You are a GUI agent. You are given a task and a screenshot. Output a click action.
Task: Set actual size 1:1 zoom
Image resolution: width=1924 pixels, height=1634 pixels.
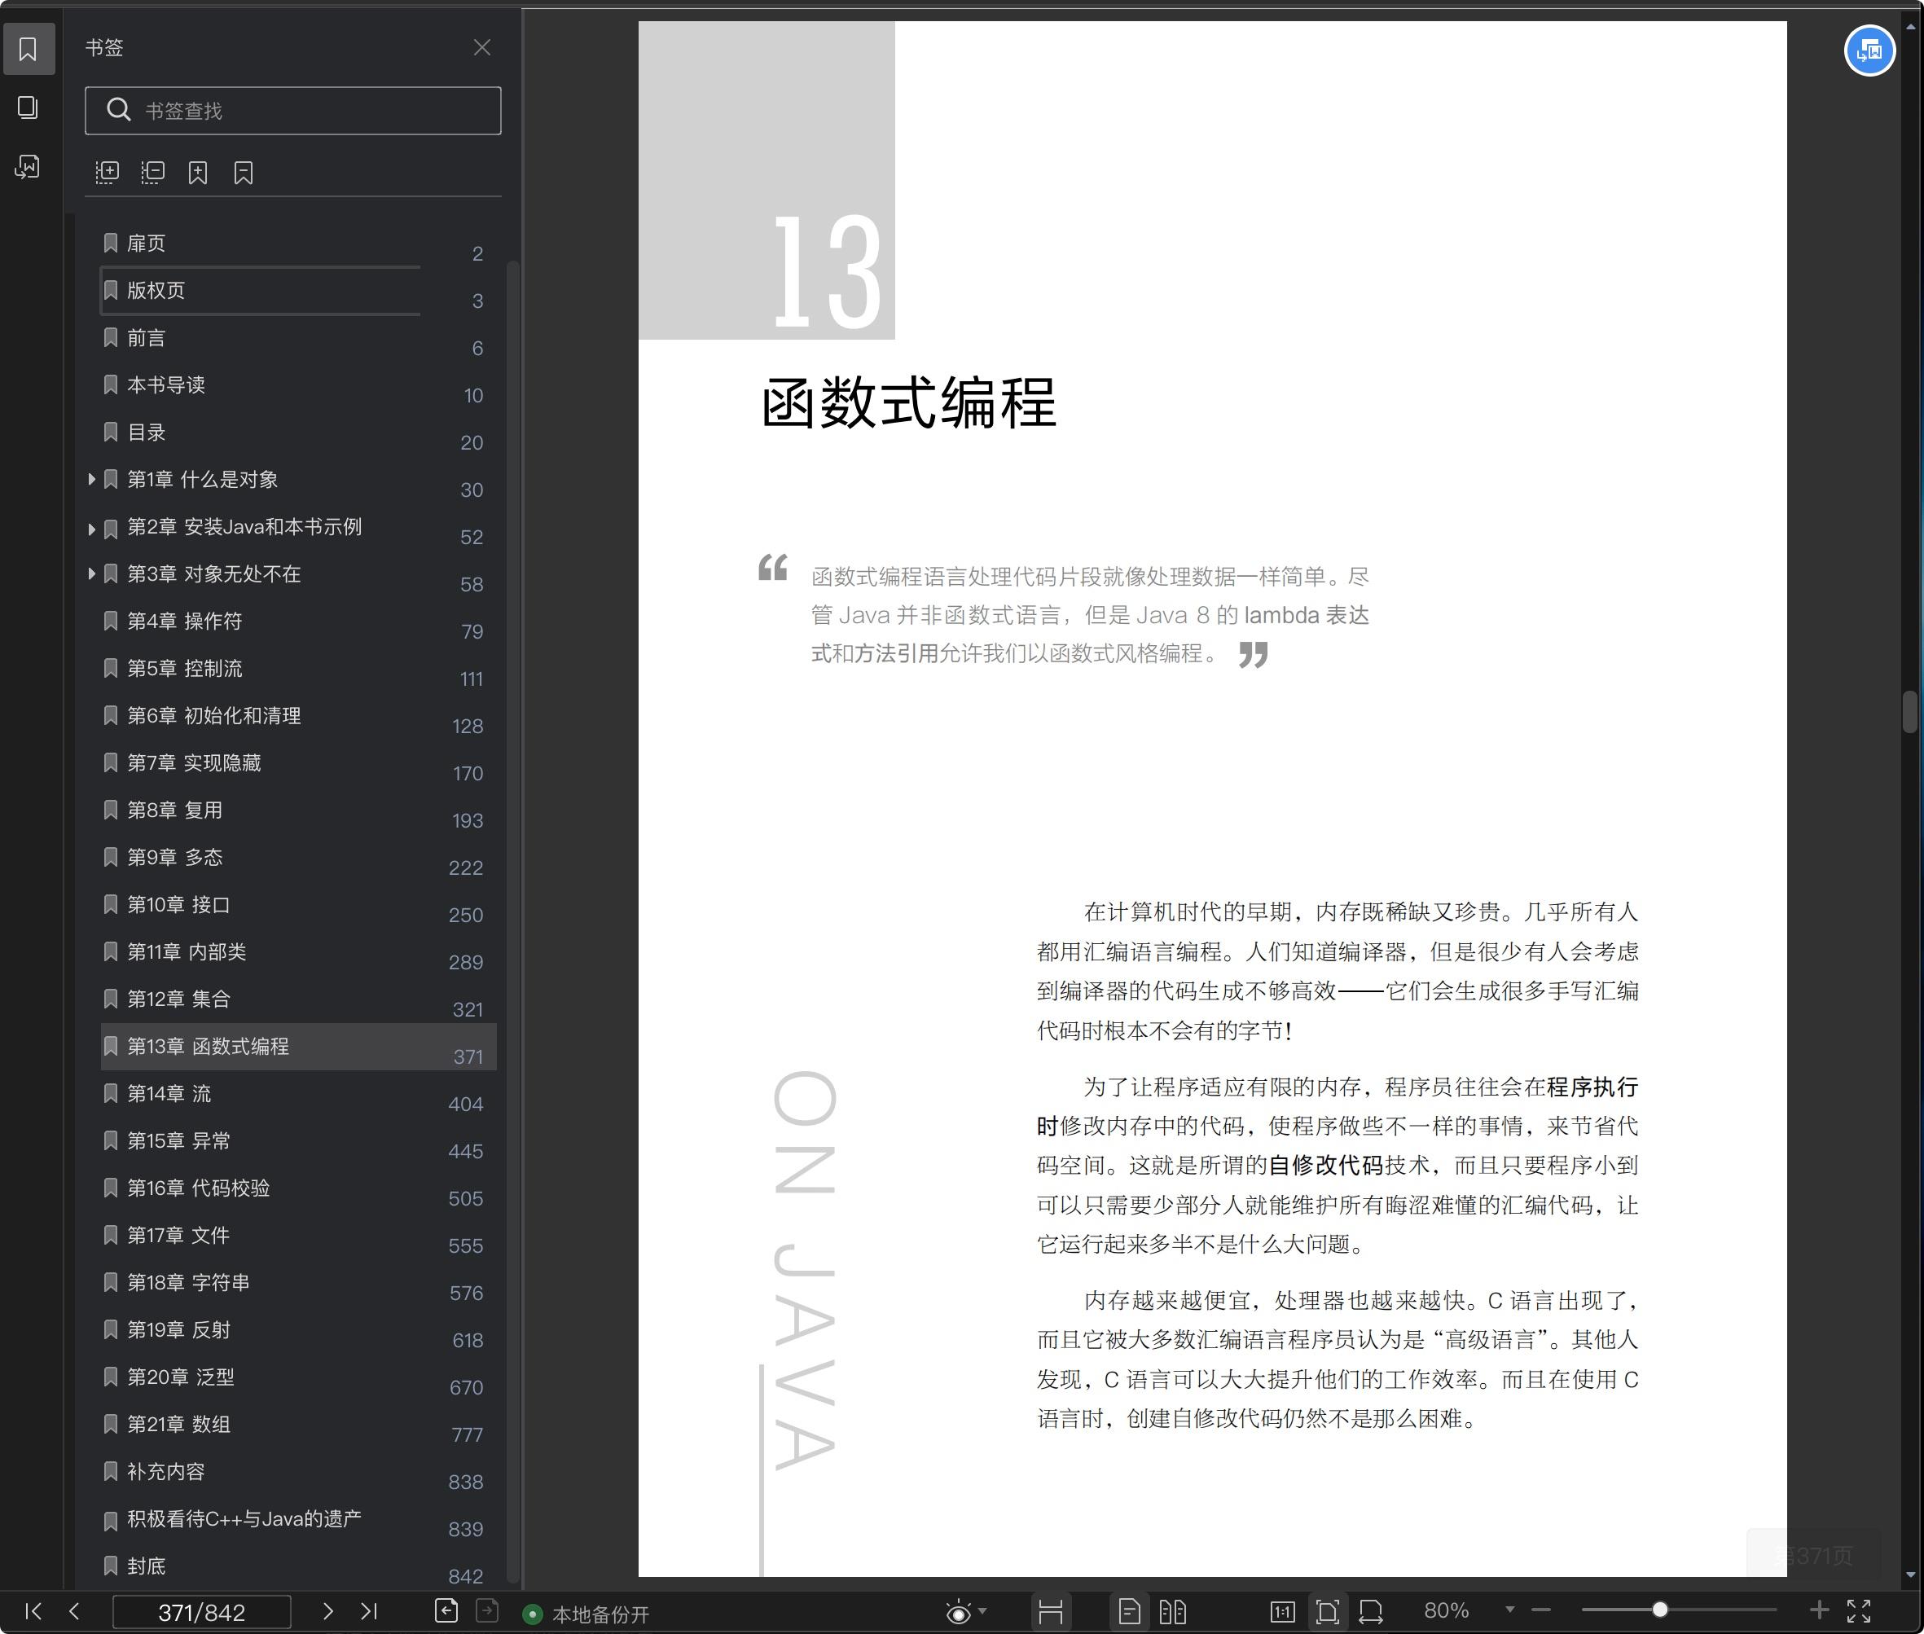[1282, 1612]
